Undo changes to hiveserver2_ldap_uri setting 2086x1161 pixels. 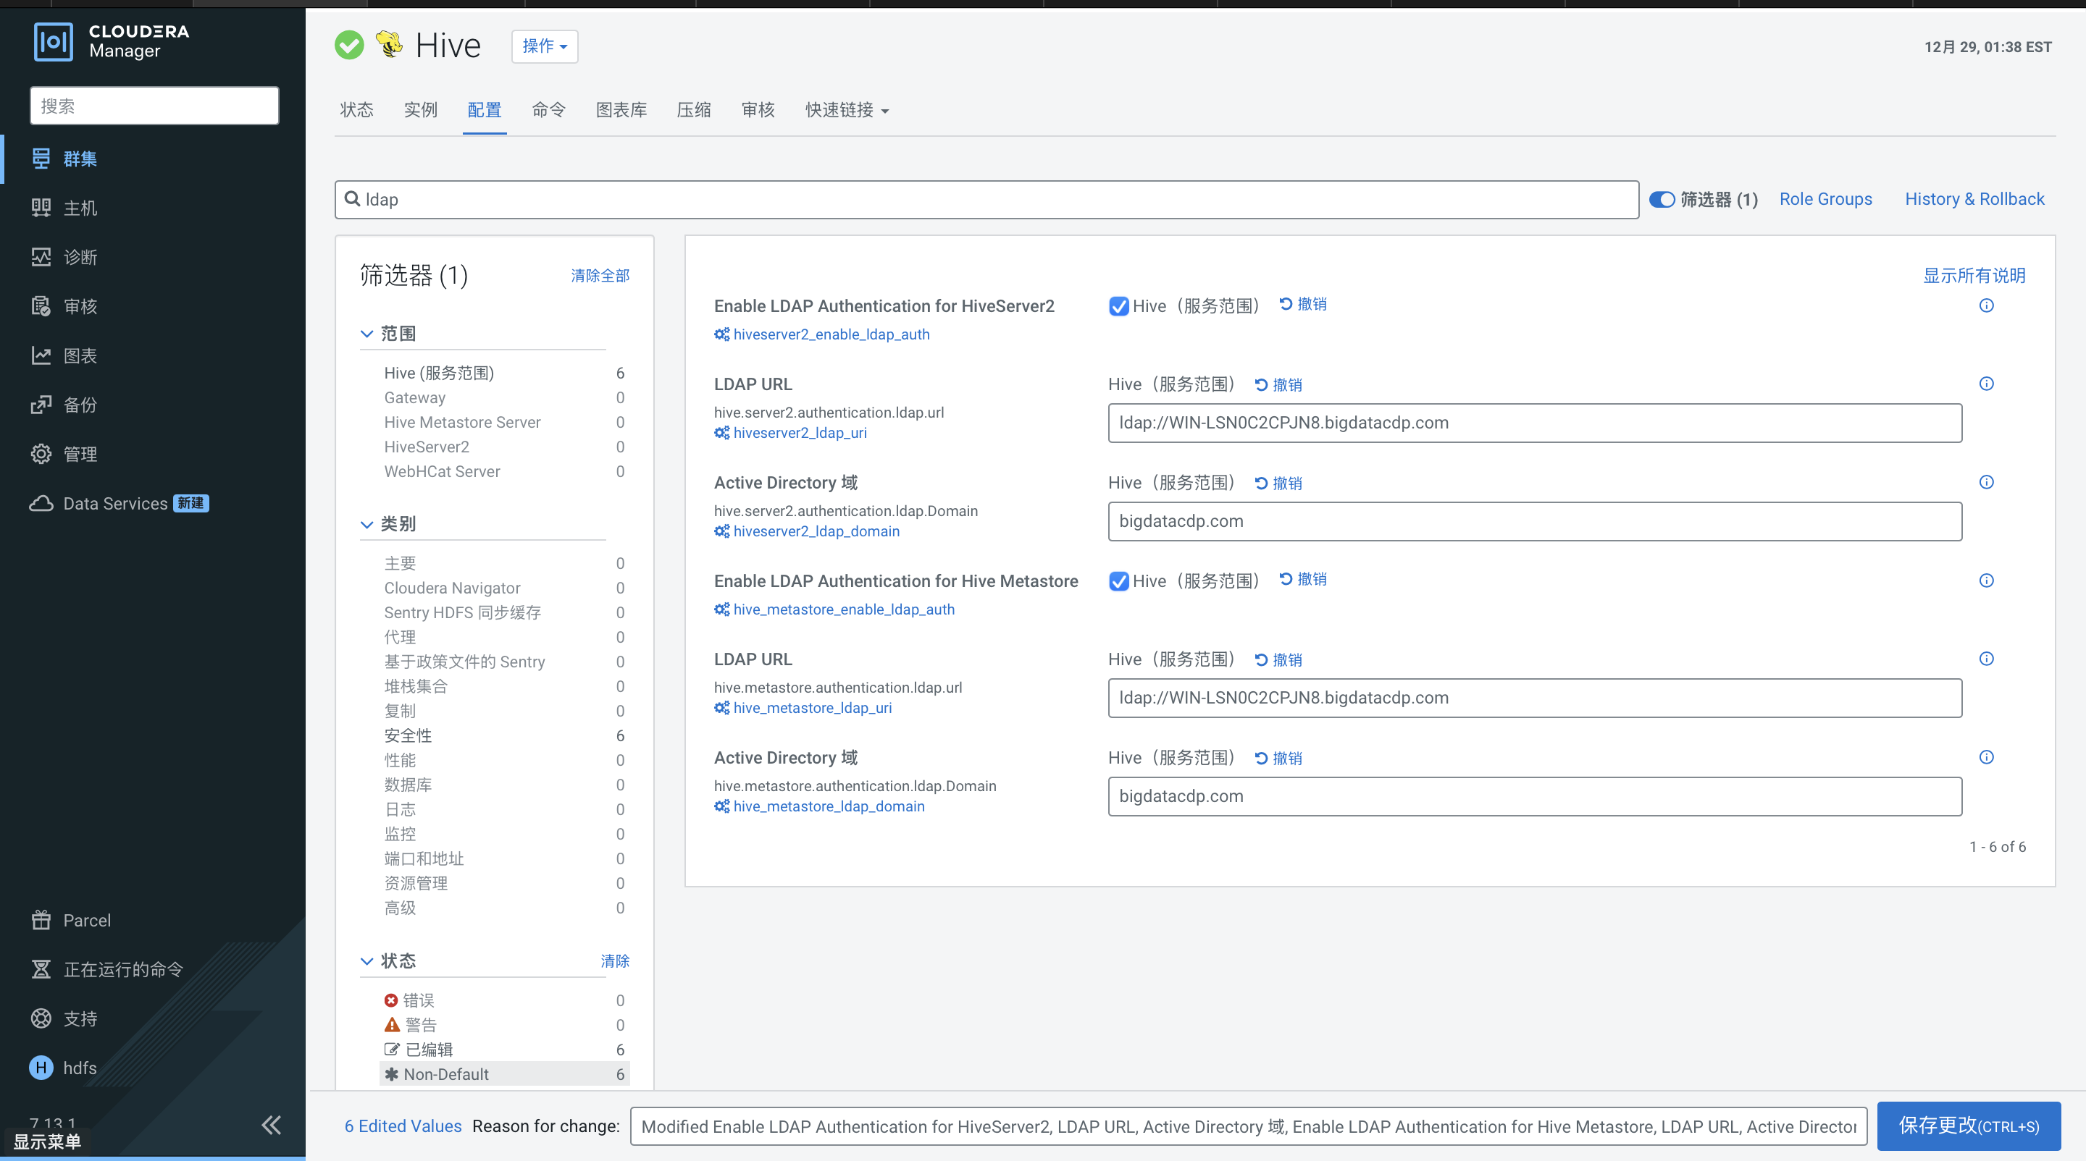coord(1278,384)
